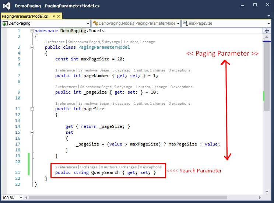Viewport: 274px width, 203px height.
Task: Click the vertical scrollbar up arrow
Action: (267, 37)
